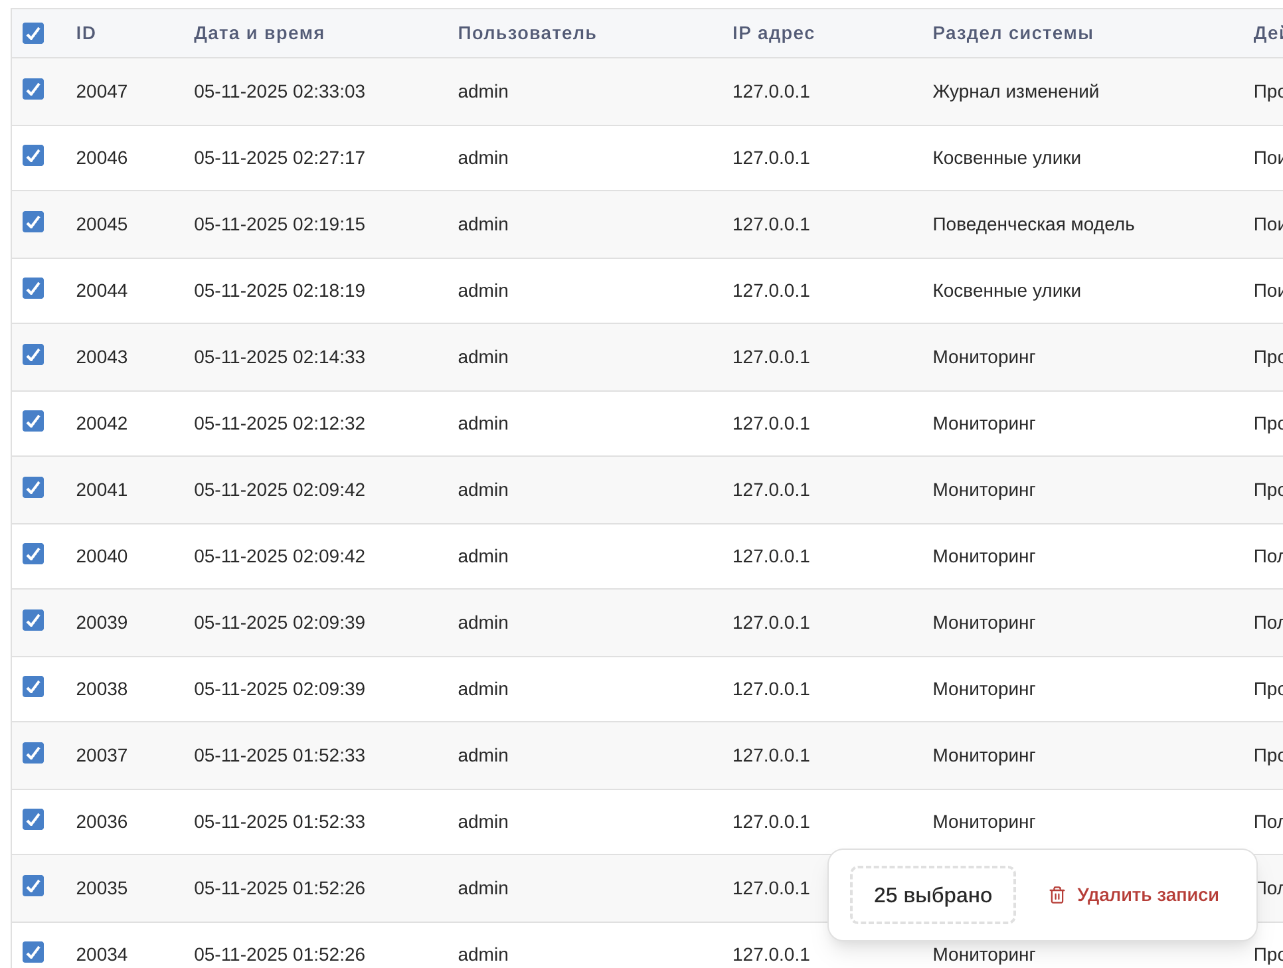
Task: Click the '25 выбрано' selection counter
Action: (932, 895)
